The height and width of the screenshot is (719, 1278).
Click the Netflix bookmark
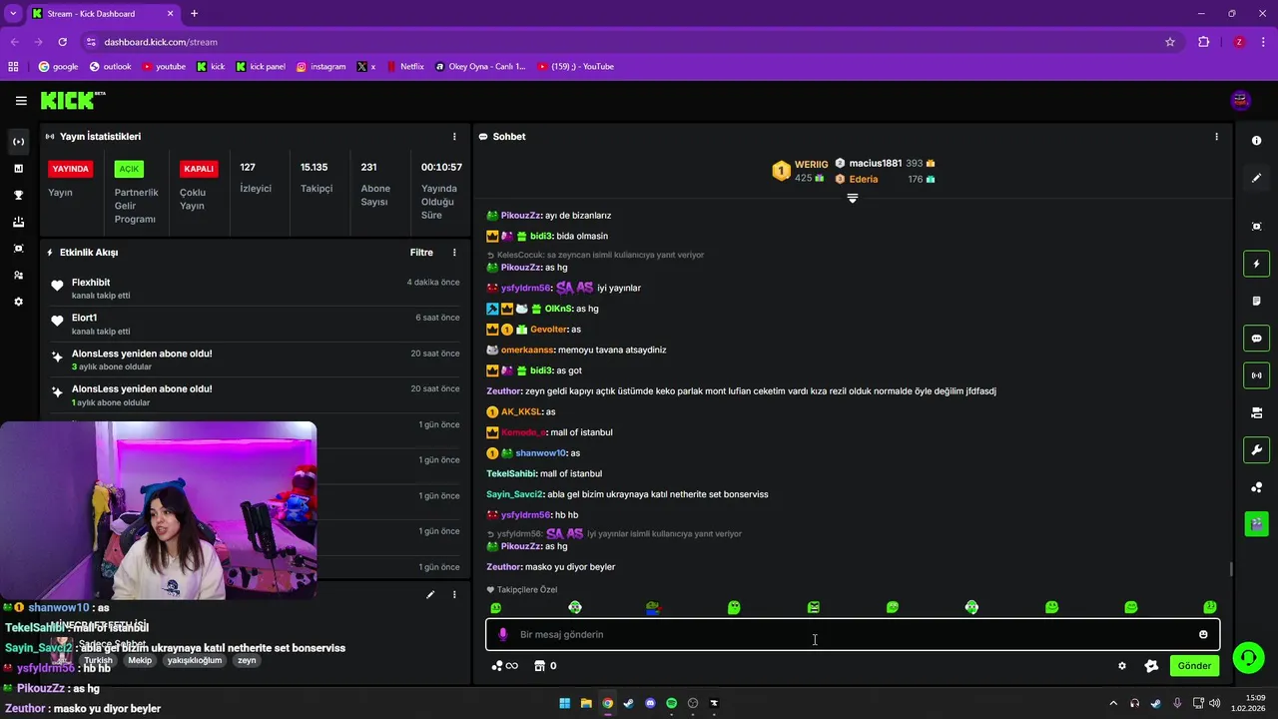(404, 67)
